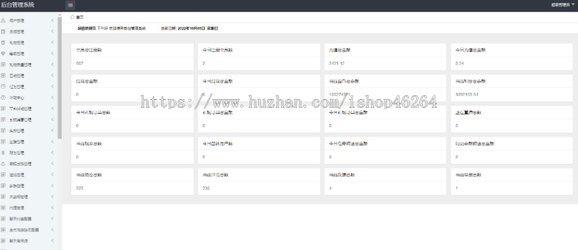Click the sidebar scrollbar up arrow
This screenshot has height=250, width=578.
(60, 15)
